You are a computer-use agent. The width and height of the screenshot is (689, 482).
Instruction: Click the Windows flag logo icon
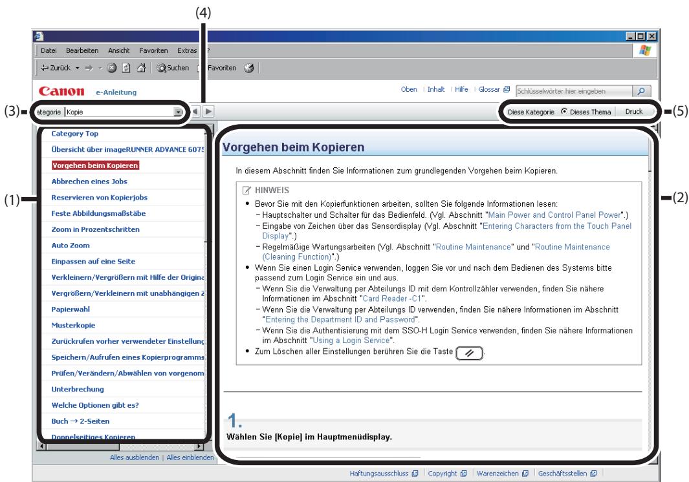644,50
